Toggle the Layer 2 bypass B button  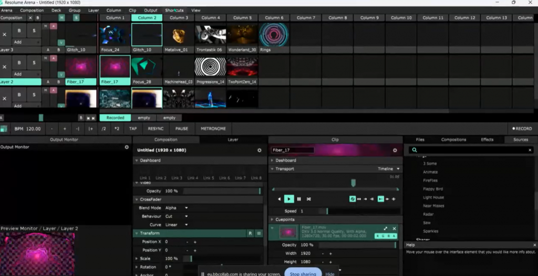pos(19,62)
